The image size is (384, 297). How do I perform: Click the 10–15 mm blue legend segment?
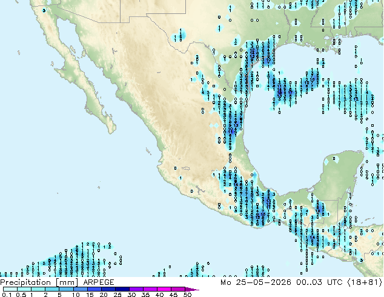tap(81, 289)
